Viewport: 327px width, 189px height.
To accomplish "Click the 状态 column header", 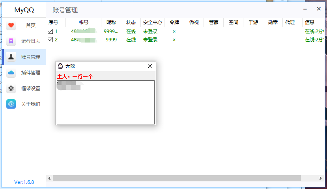I will click(x=131, y=22).
